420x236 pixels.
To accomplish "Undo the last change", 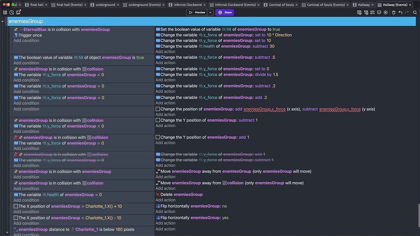I will pos(400,13).
